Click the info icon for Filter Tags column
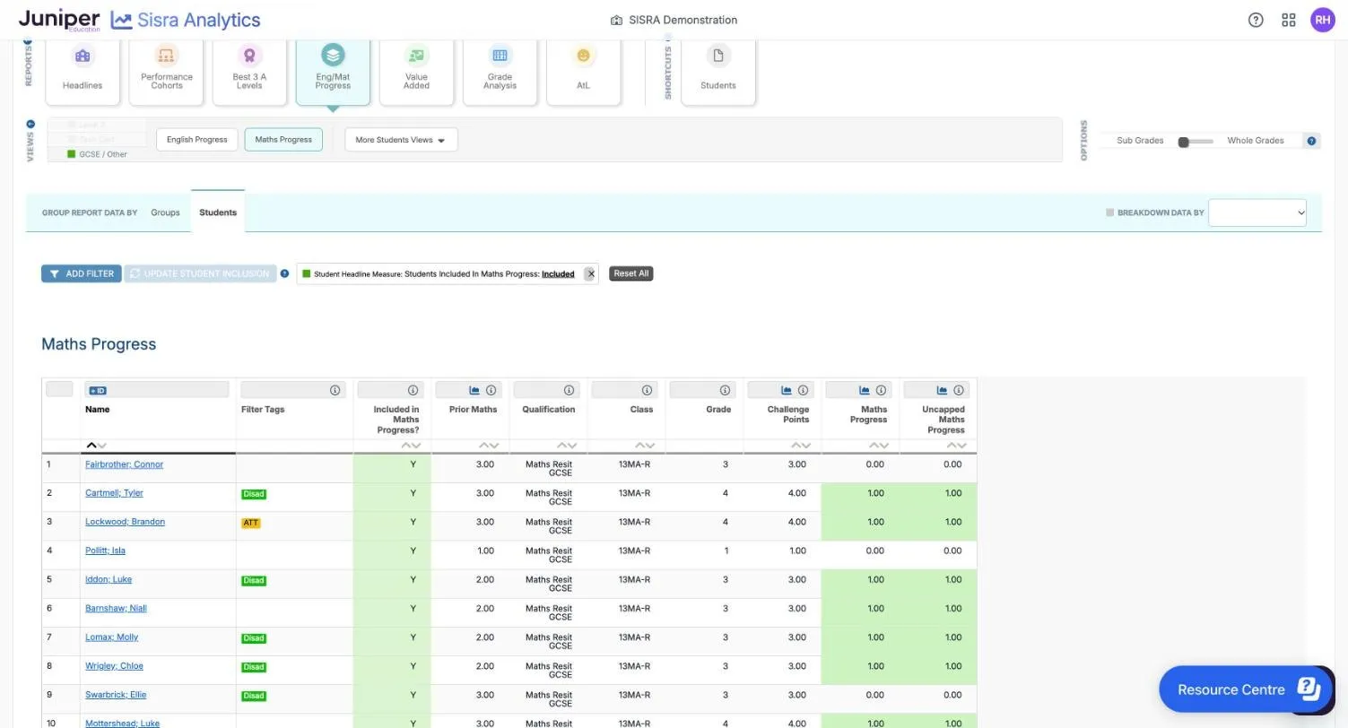Screen dimensions: 1348x728 pyautogui.click(x=335, y=390)
